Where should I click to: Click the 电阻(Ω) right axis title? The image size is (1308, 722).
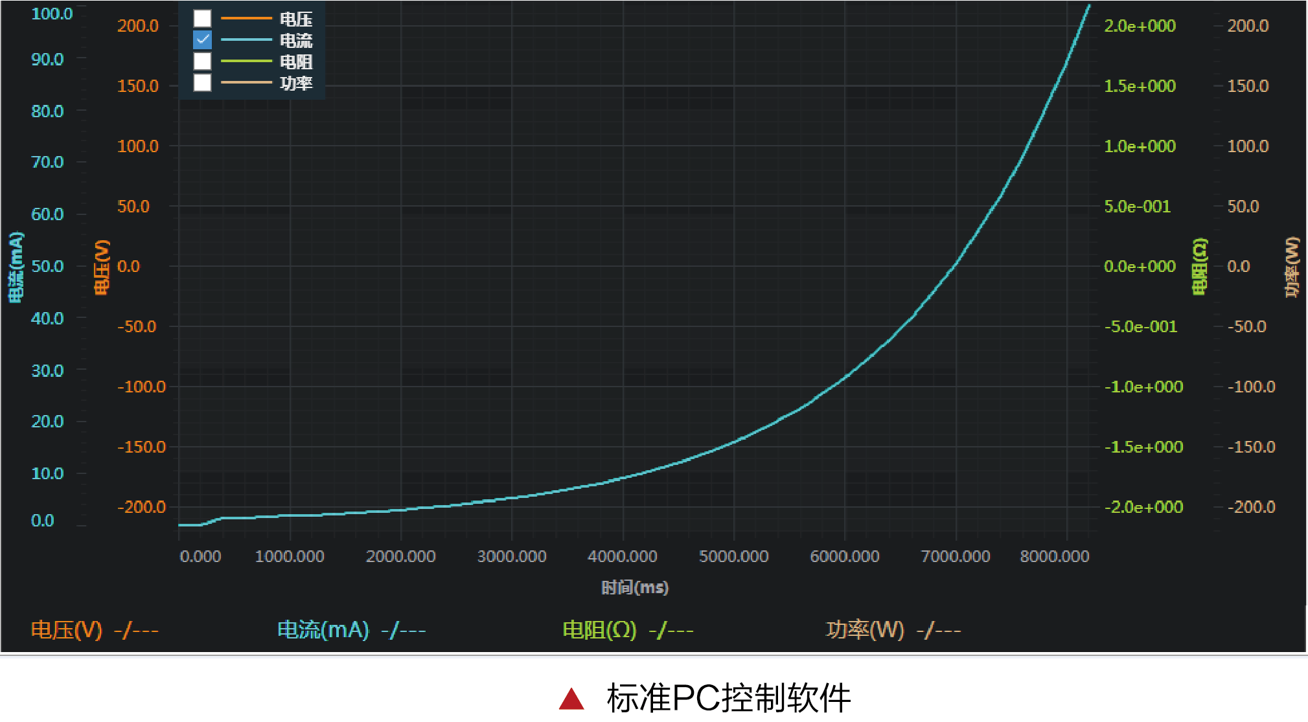[1200, 267]
